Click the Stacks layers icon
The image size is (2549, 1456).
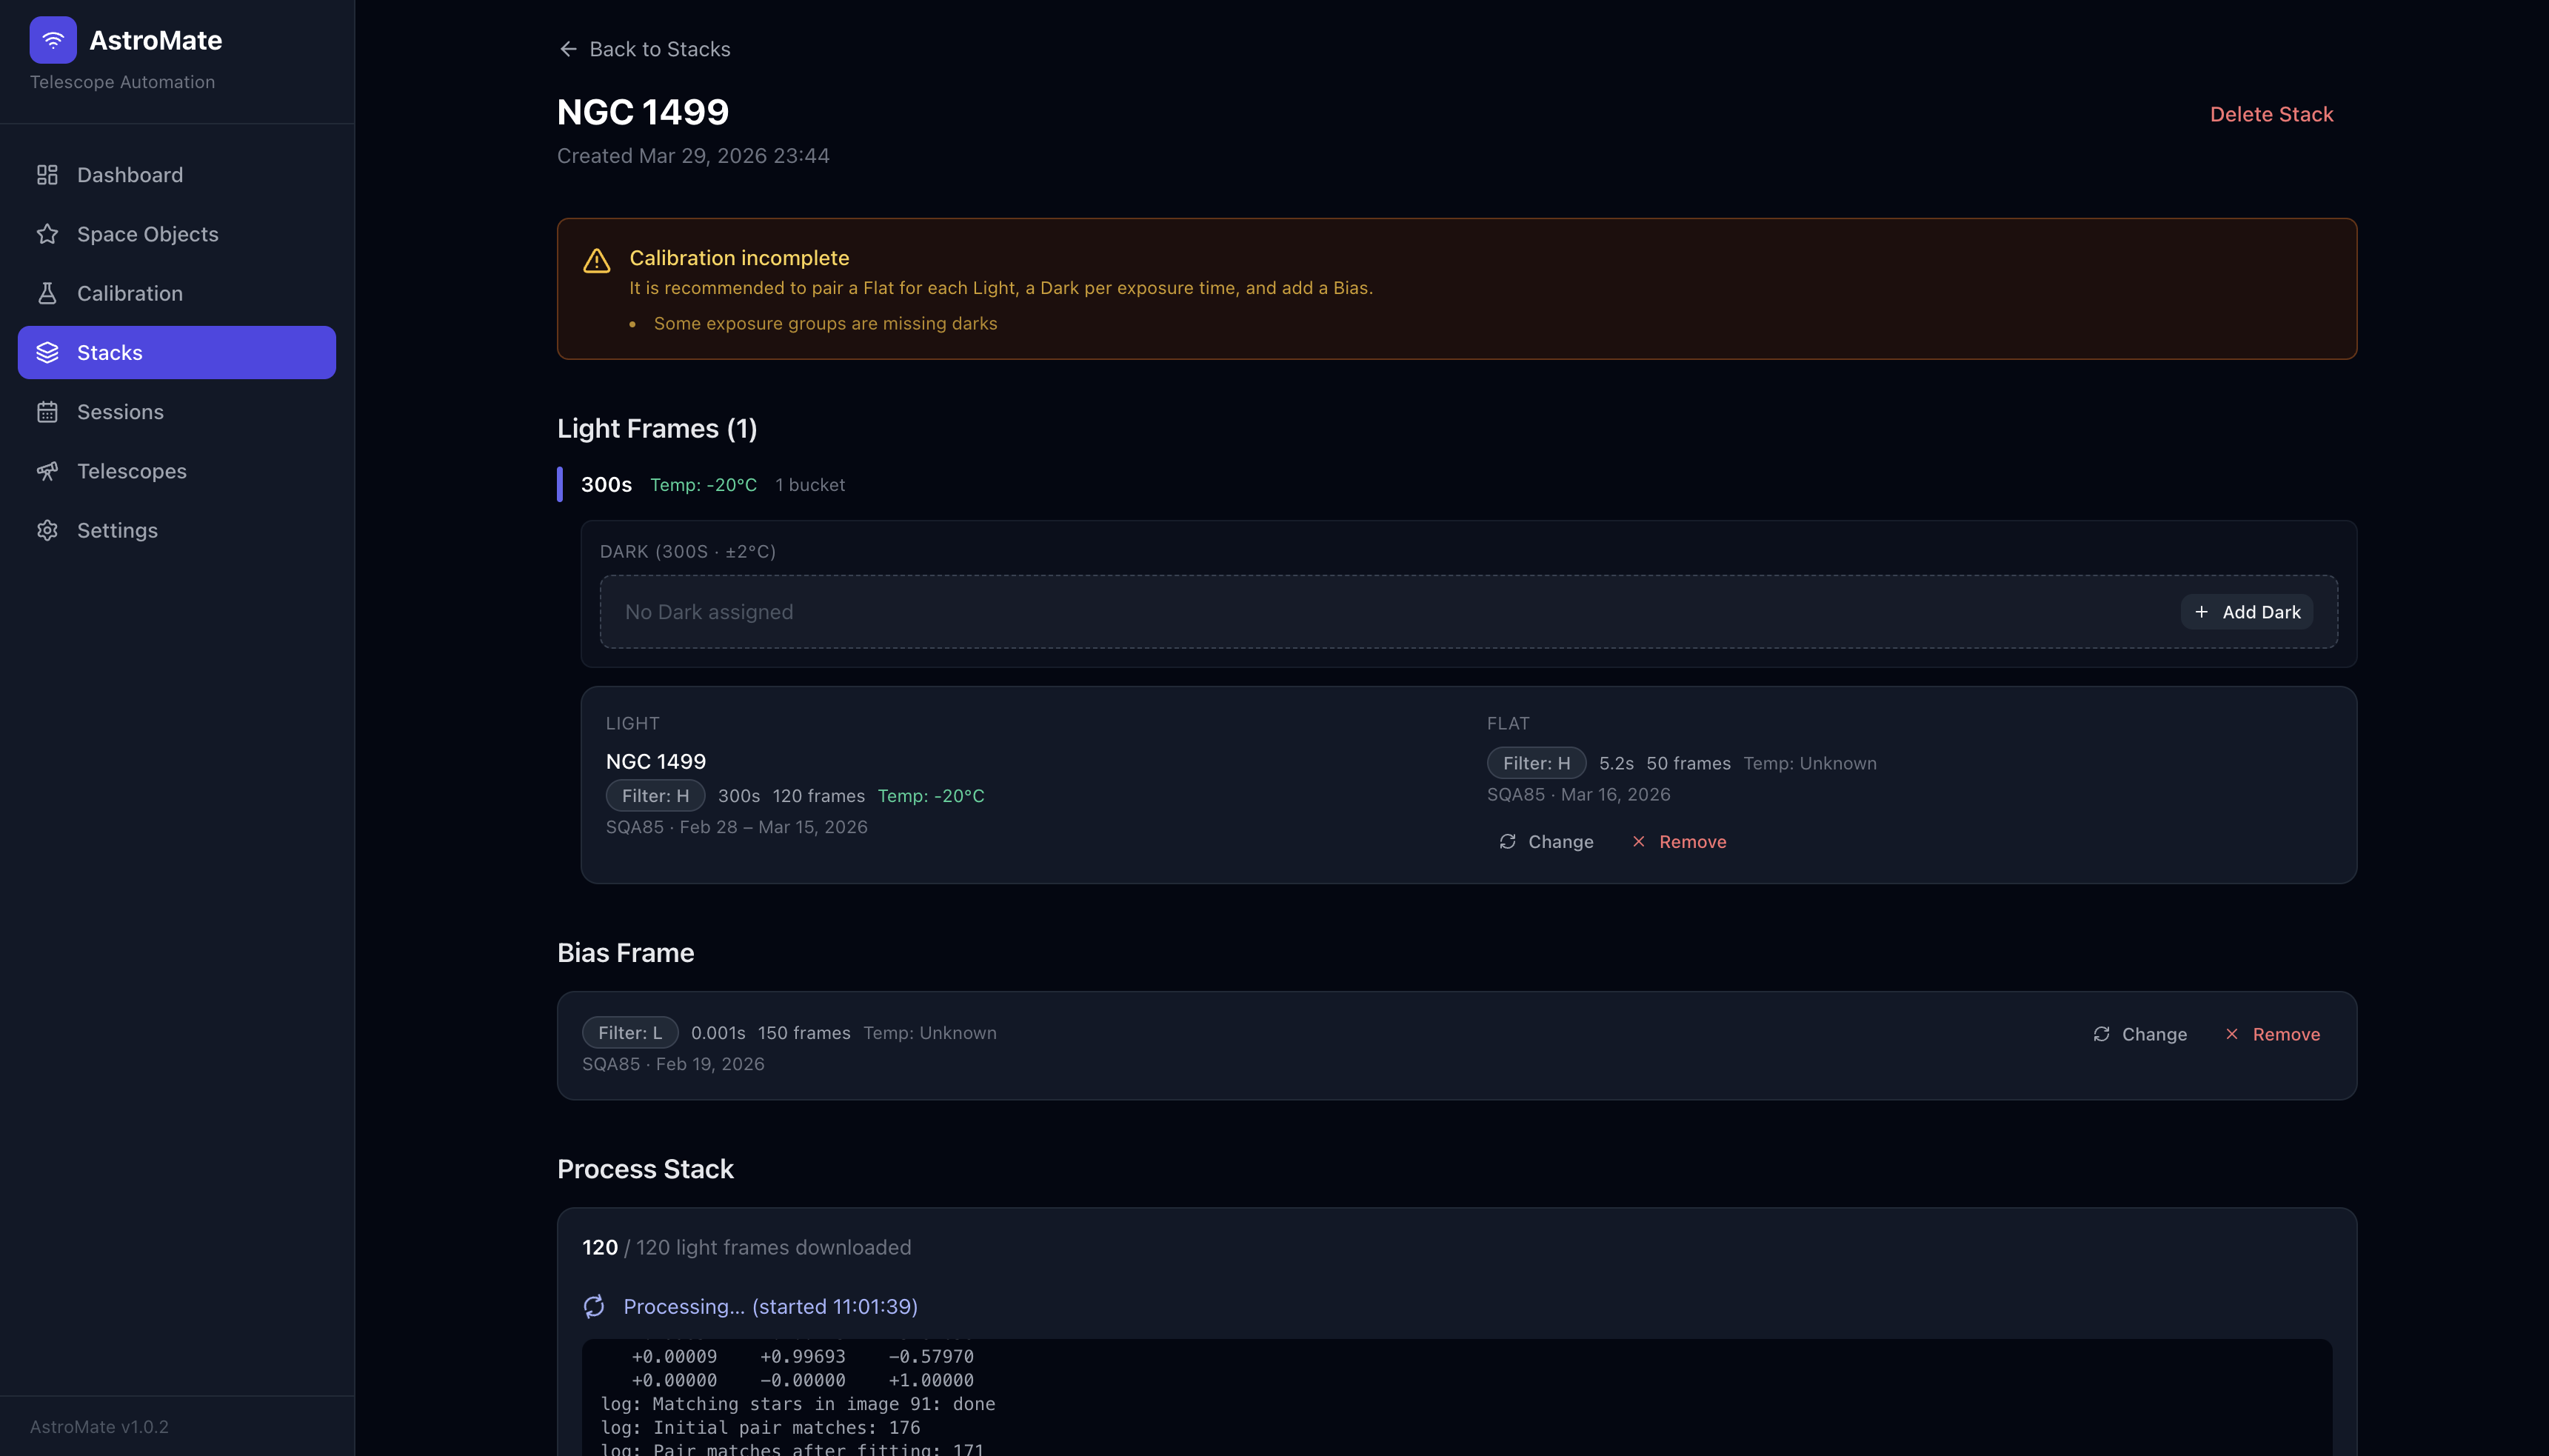click(47, 352)
